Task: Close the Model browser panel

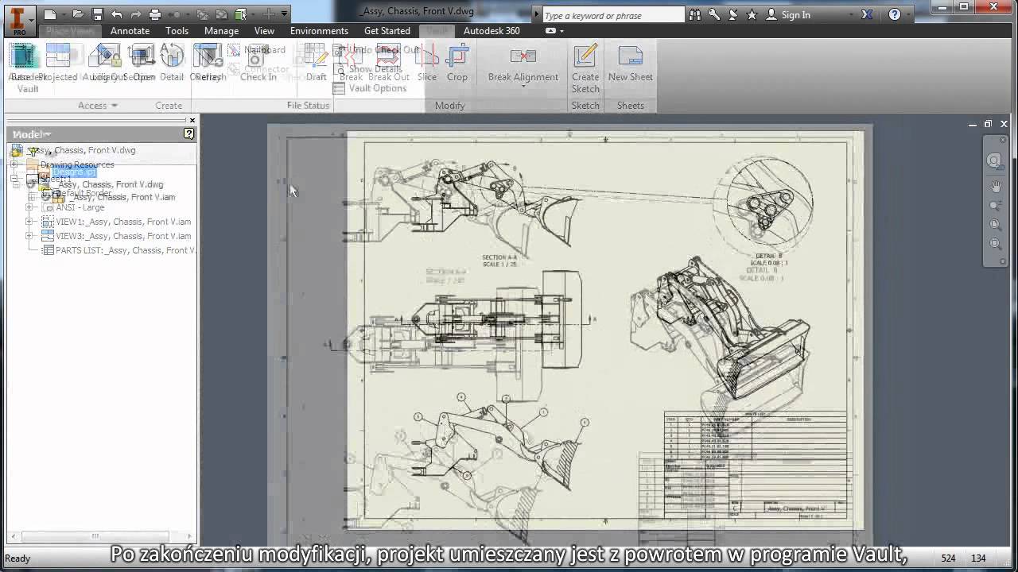Action: [x=192, y=121]
